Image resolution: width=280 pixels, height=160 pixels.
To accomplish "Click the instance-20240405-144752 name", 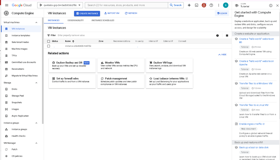I will pos(78,46).
